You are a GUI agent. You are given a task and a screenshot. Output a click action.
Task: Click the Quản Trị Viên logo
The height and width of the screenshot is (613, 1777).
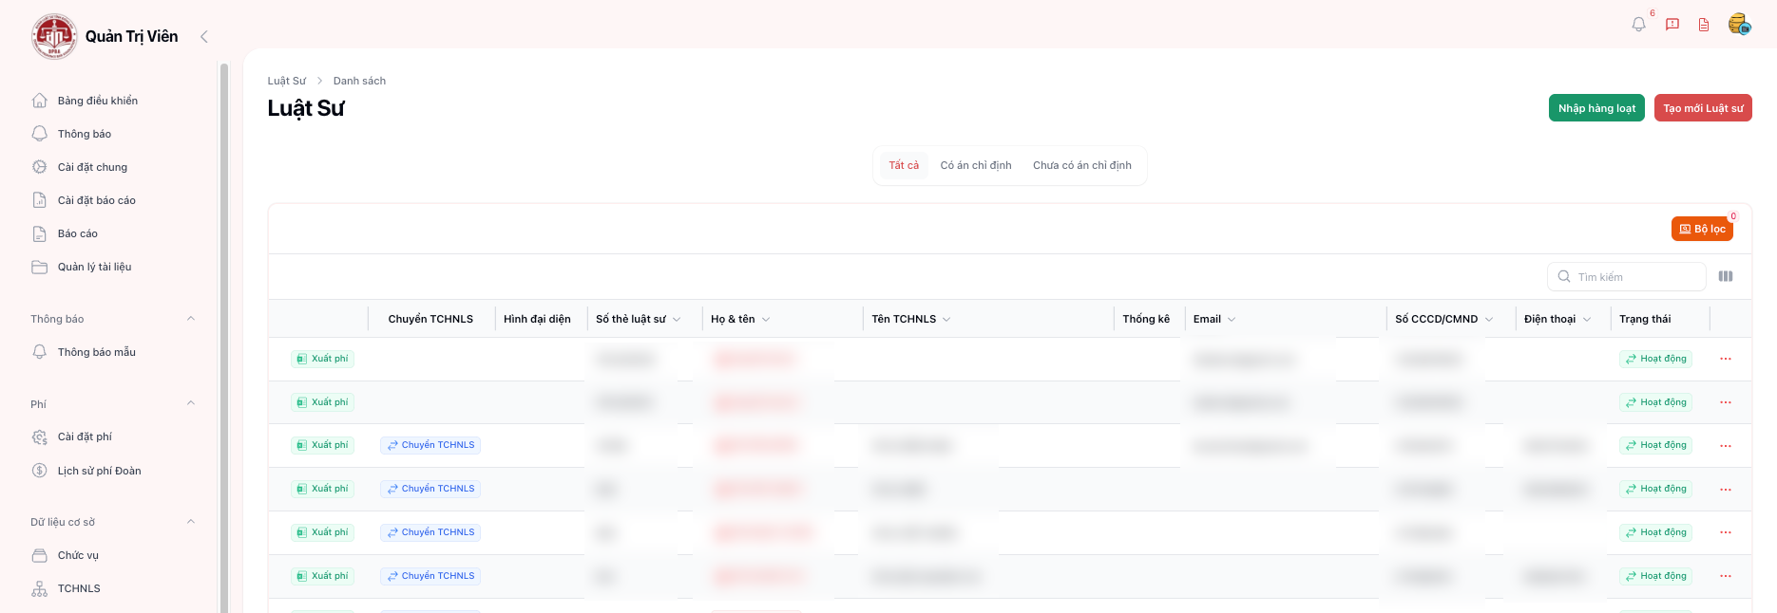coord(54,37)
